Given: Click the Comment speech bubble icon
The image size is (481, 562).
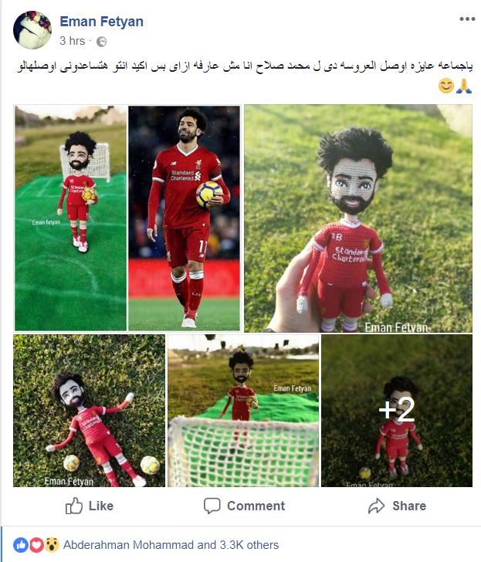Looking at the screenshot, I should (x=212, y=506).
